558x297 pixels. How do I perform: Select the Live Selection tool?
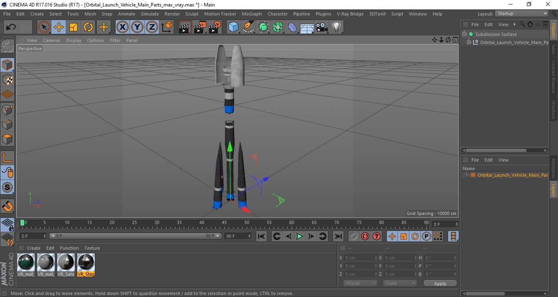44,27
